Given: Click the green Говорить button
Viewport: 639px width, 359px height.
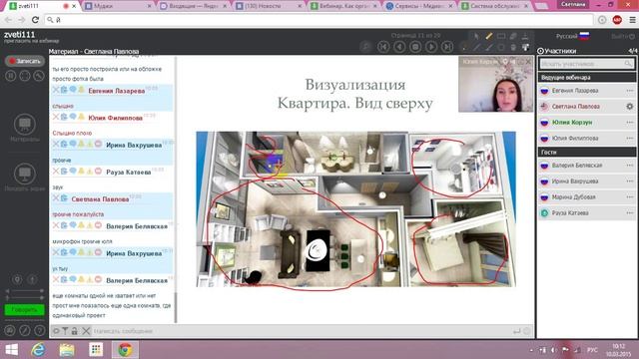Looking at the screenshot, I should [24, 310].
